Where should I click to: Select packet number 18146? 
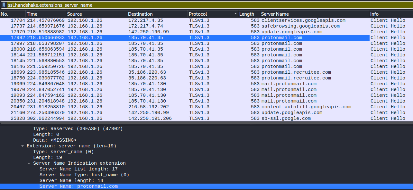(206, 66)
